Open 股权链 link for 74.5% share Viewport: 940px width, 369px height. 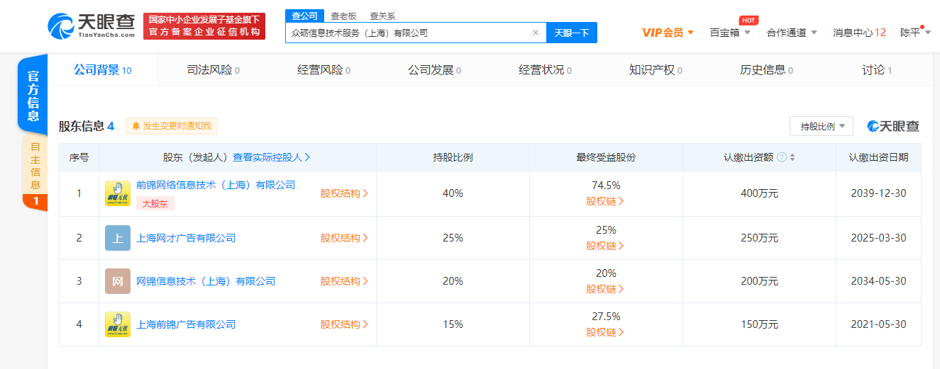[605, 200]
